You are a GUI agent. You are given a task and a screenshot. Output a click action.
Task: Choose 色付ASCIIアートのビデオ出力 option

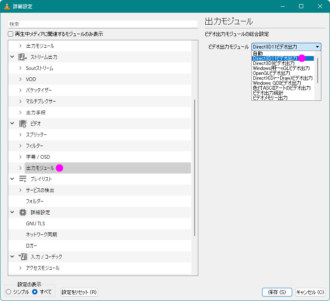point(283,88)
